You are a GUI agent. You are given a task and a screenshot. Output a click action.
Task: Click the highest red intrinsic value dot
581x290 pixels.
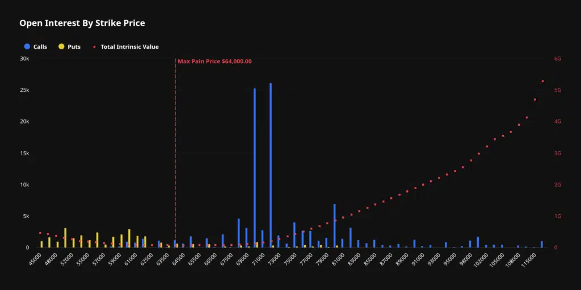542,81
